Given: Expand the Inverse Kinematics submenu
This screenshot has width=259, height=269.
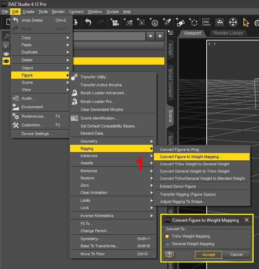Looking at the screenshot, I should coord(113,216).
